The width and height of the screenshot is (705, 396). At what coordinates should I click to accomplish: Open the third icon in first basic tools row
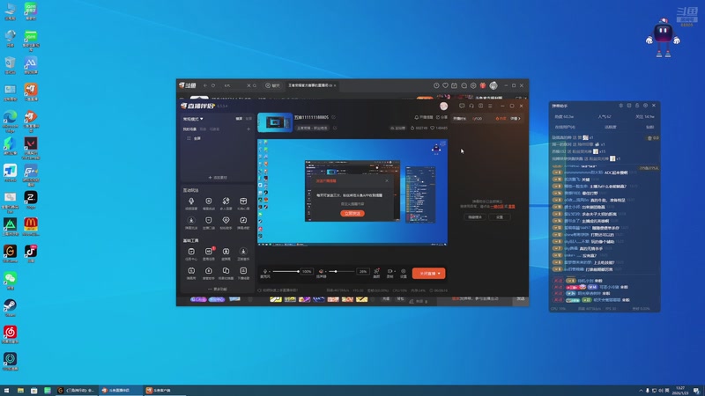226,252
